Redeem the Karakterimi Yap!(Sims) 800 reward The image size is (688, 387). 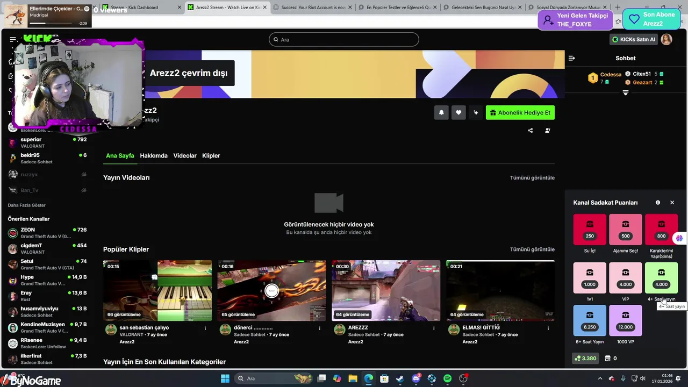[x=661, y=230]
